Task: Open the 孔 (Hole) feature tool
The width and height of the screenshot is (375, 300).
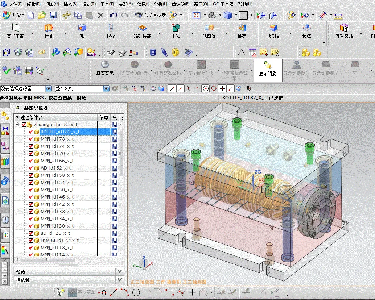Action: 82,31
